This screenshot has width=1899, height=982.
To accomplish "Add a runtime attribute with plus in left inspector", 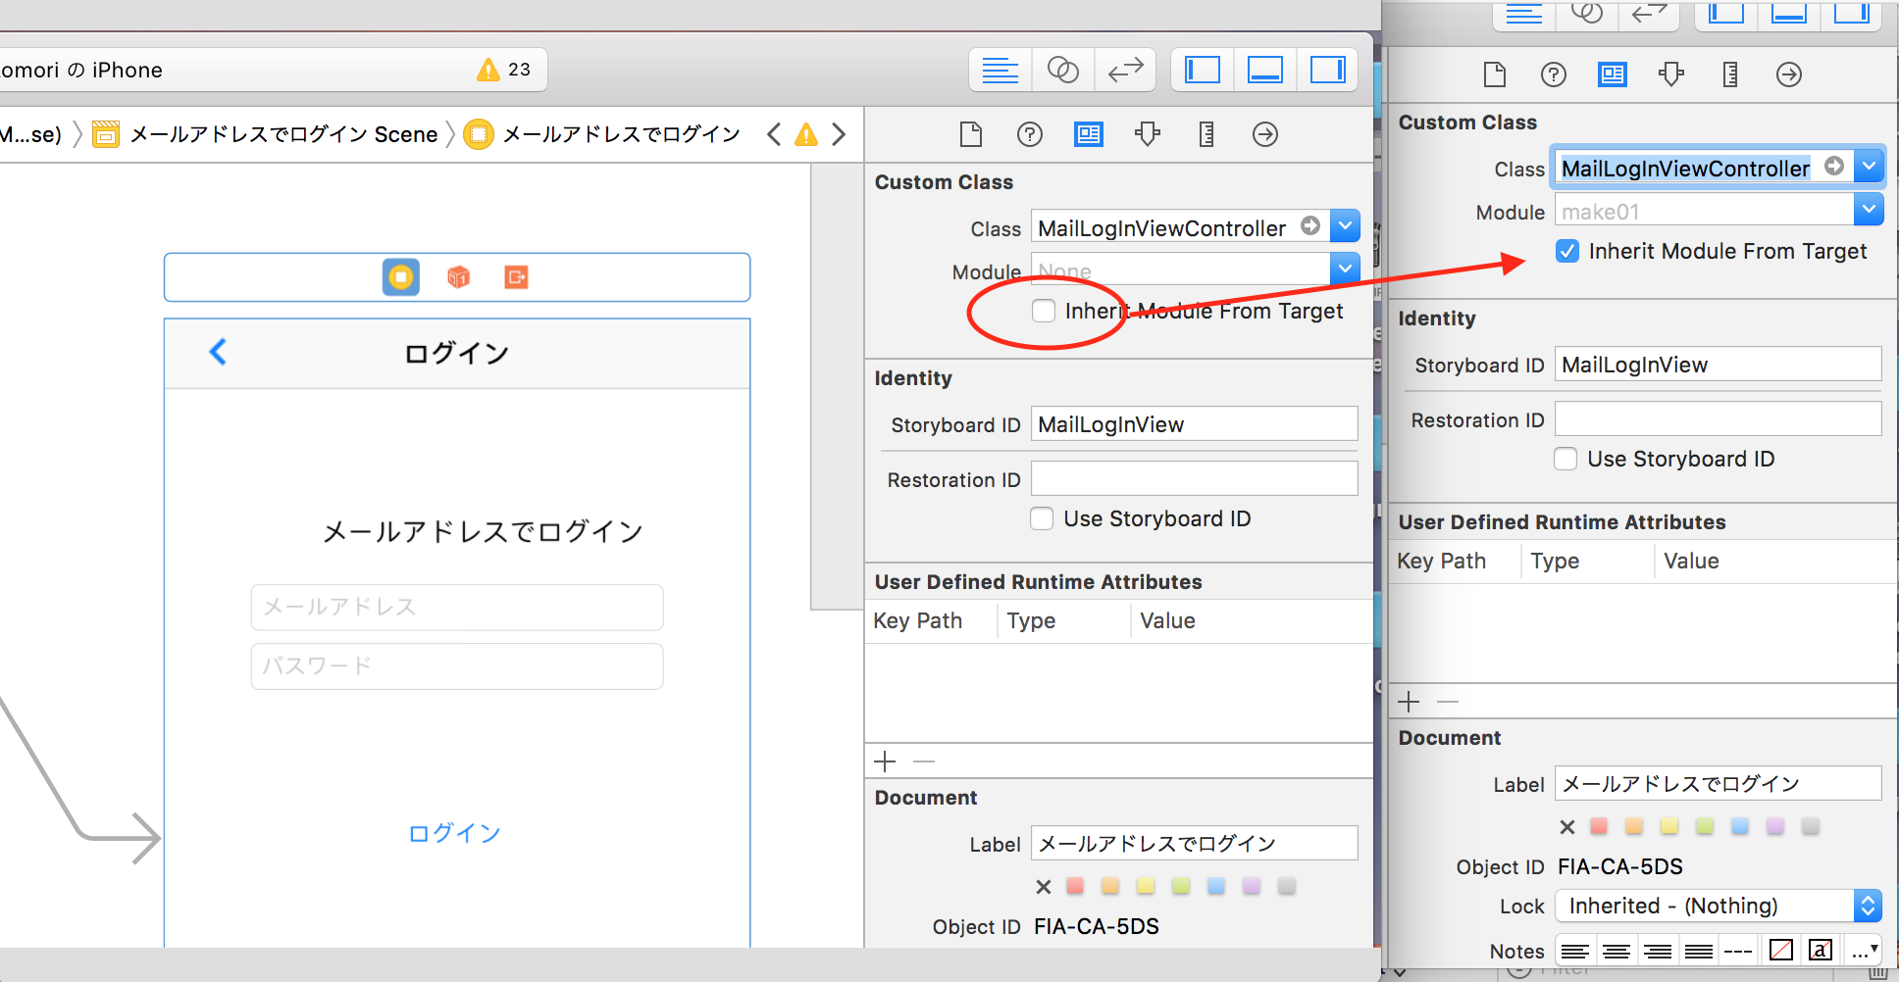I will pyautogui.click(x=885, y=761).
